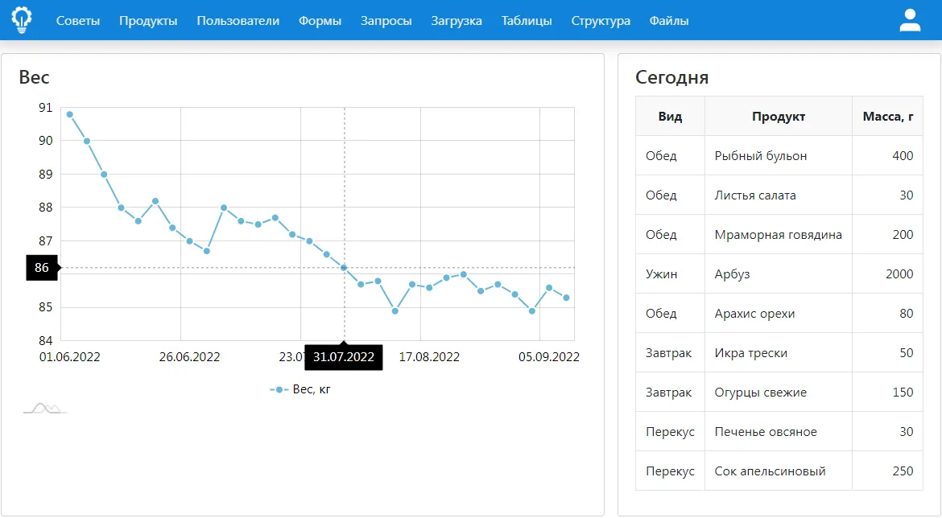The height and width of the screenshot is (518, 942).
Task: Click the black 86 y-axis crosshair label
Action: point(42,268)
